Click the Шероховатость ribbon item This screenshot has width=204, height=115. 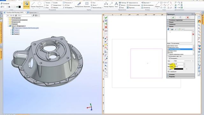pyautogui.click(x=132, y=3)
